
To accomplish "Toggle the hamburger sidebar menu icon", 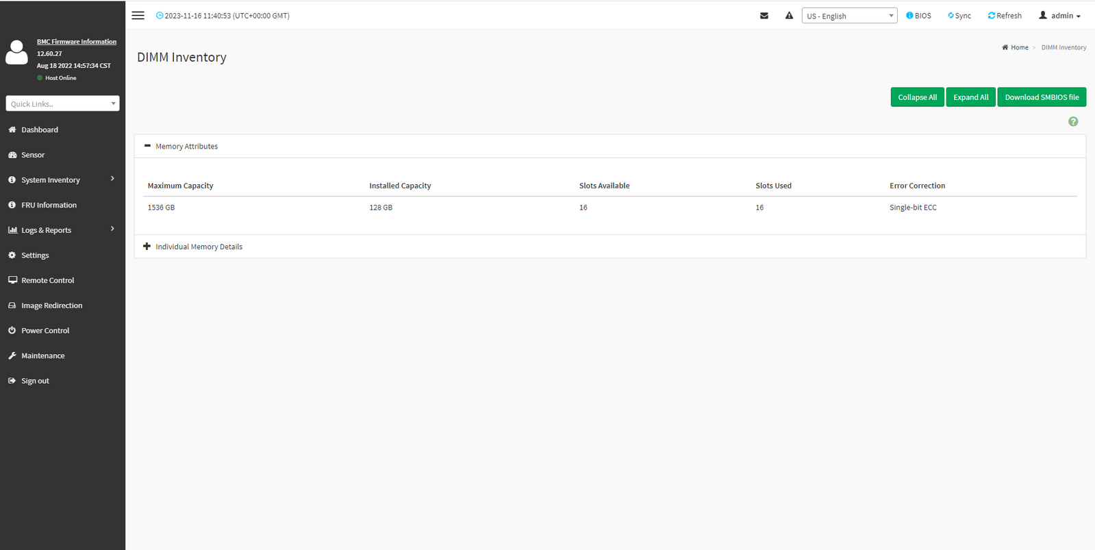I will tap(138, 16).
